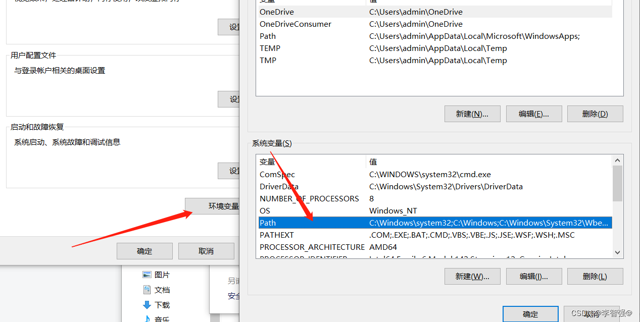The image size is (640, 322).
Task: Select TMP user variable row
Action: tap(435, 61)
